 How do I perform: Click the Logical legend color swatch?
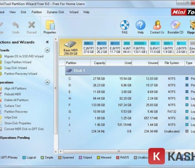(24, 157)
